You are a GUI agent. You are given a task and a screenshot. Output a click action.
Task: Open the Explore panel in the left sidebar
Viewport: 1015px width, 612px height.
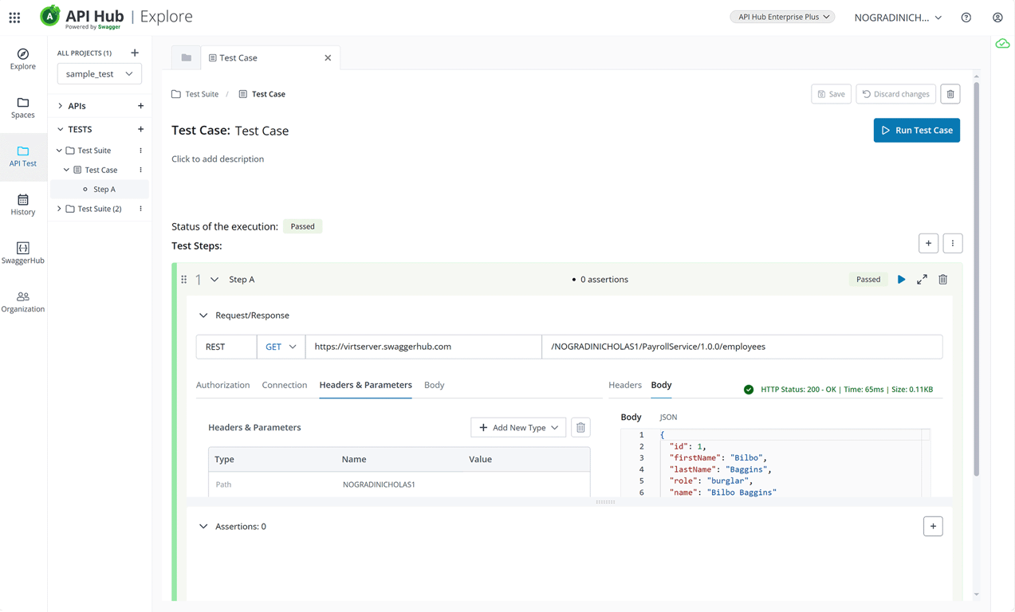click(23, 60)
